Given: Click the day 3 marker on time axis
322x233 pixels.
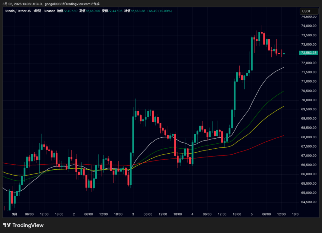Looking at the screenshot, I should (133, 214).
